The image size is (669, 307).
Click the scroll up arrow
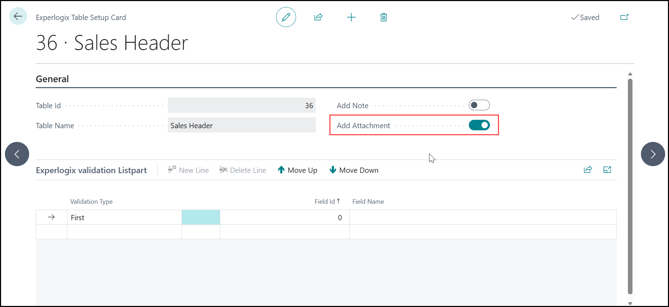[x=630, y=74]
